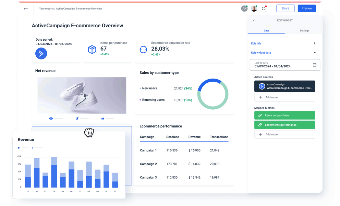Toggle the Ecommerce performance mapped metric
This screenshot has width=340, height=206.
pos(284,125)
